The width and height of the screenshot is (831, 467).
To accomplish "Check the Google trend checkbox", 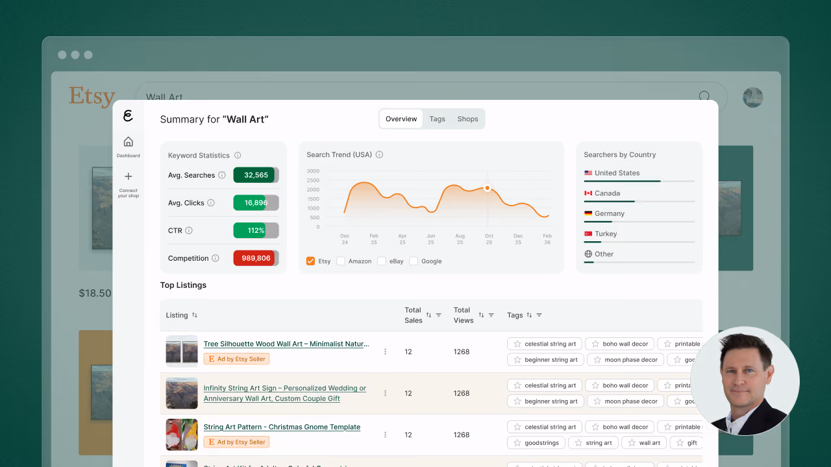I will (414, 261).
